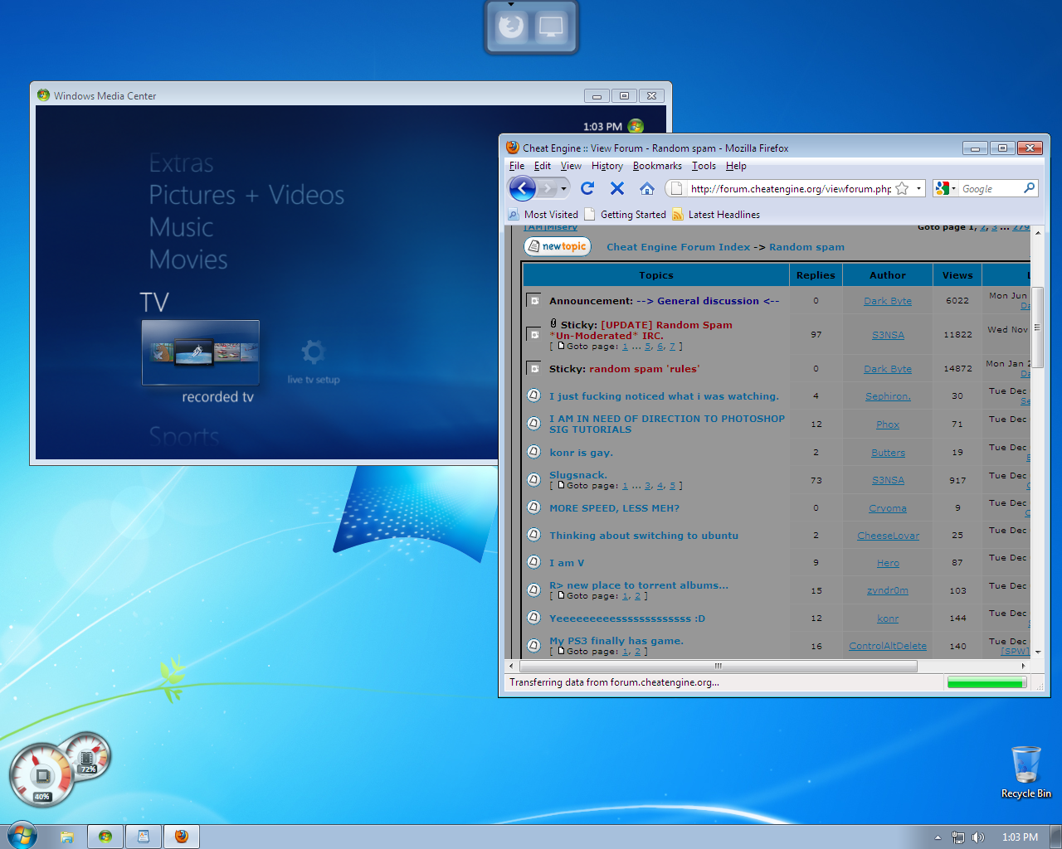Open the History menu in Firefox
This screenshot has width=1062, height=849.
pyautogui.click(x=607, y=166)
